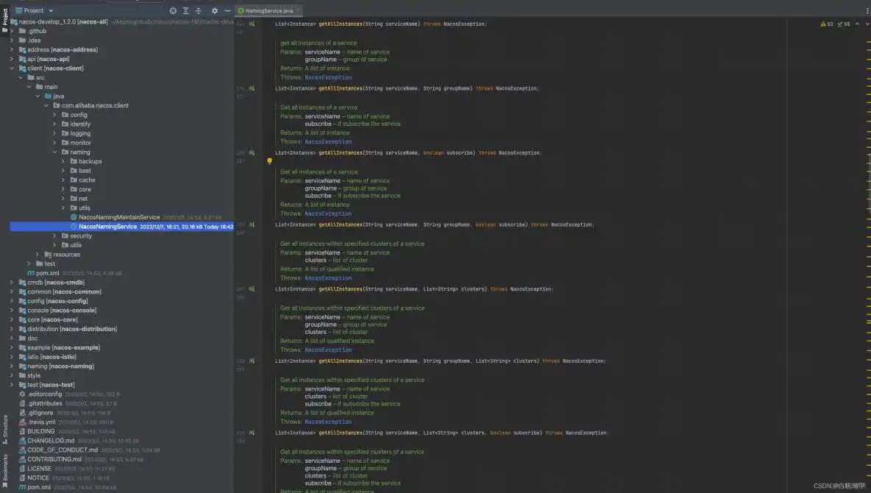Click NacosException in first method's throws clause
Screen dimensions: 871x493
[x=464, y=24]
